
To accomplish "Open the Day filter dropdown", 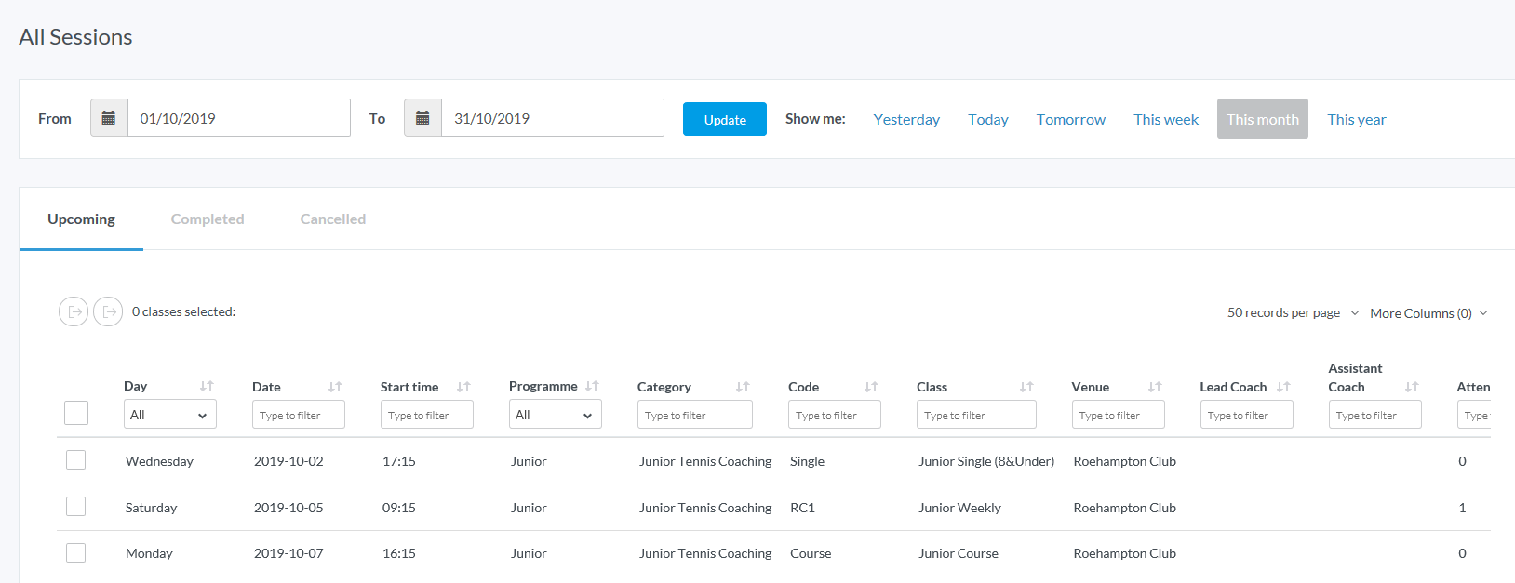I will [x=169, y=415].
